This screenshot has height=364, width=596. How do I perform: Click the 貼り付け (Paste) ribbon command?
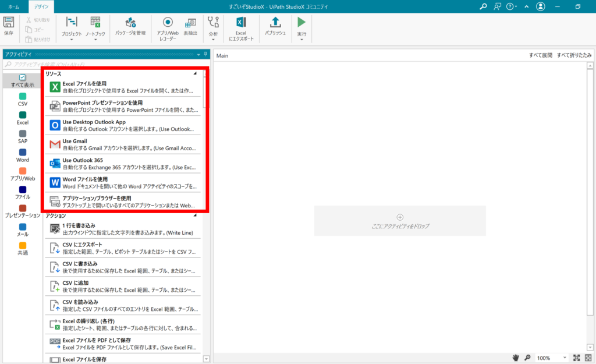pos(38,39)
